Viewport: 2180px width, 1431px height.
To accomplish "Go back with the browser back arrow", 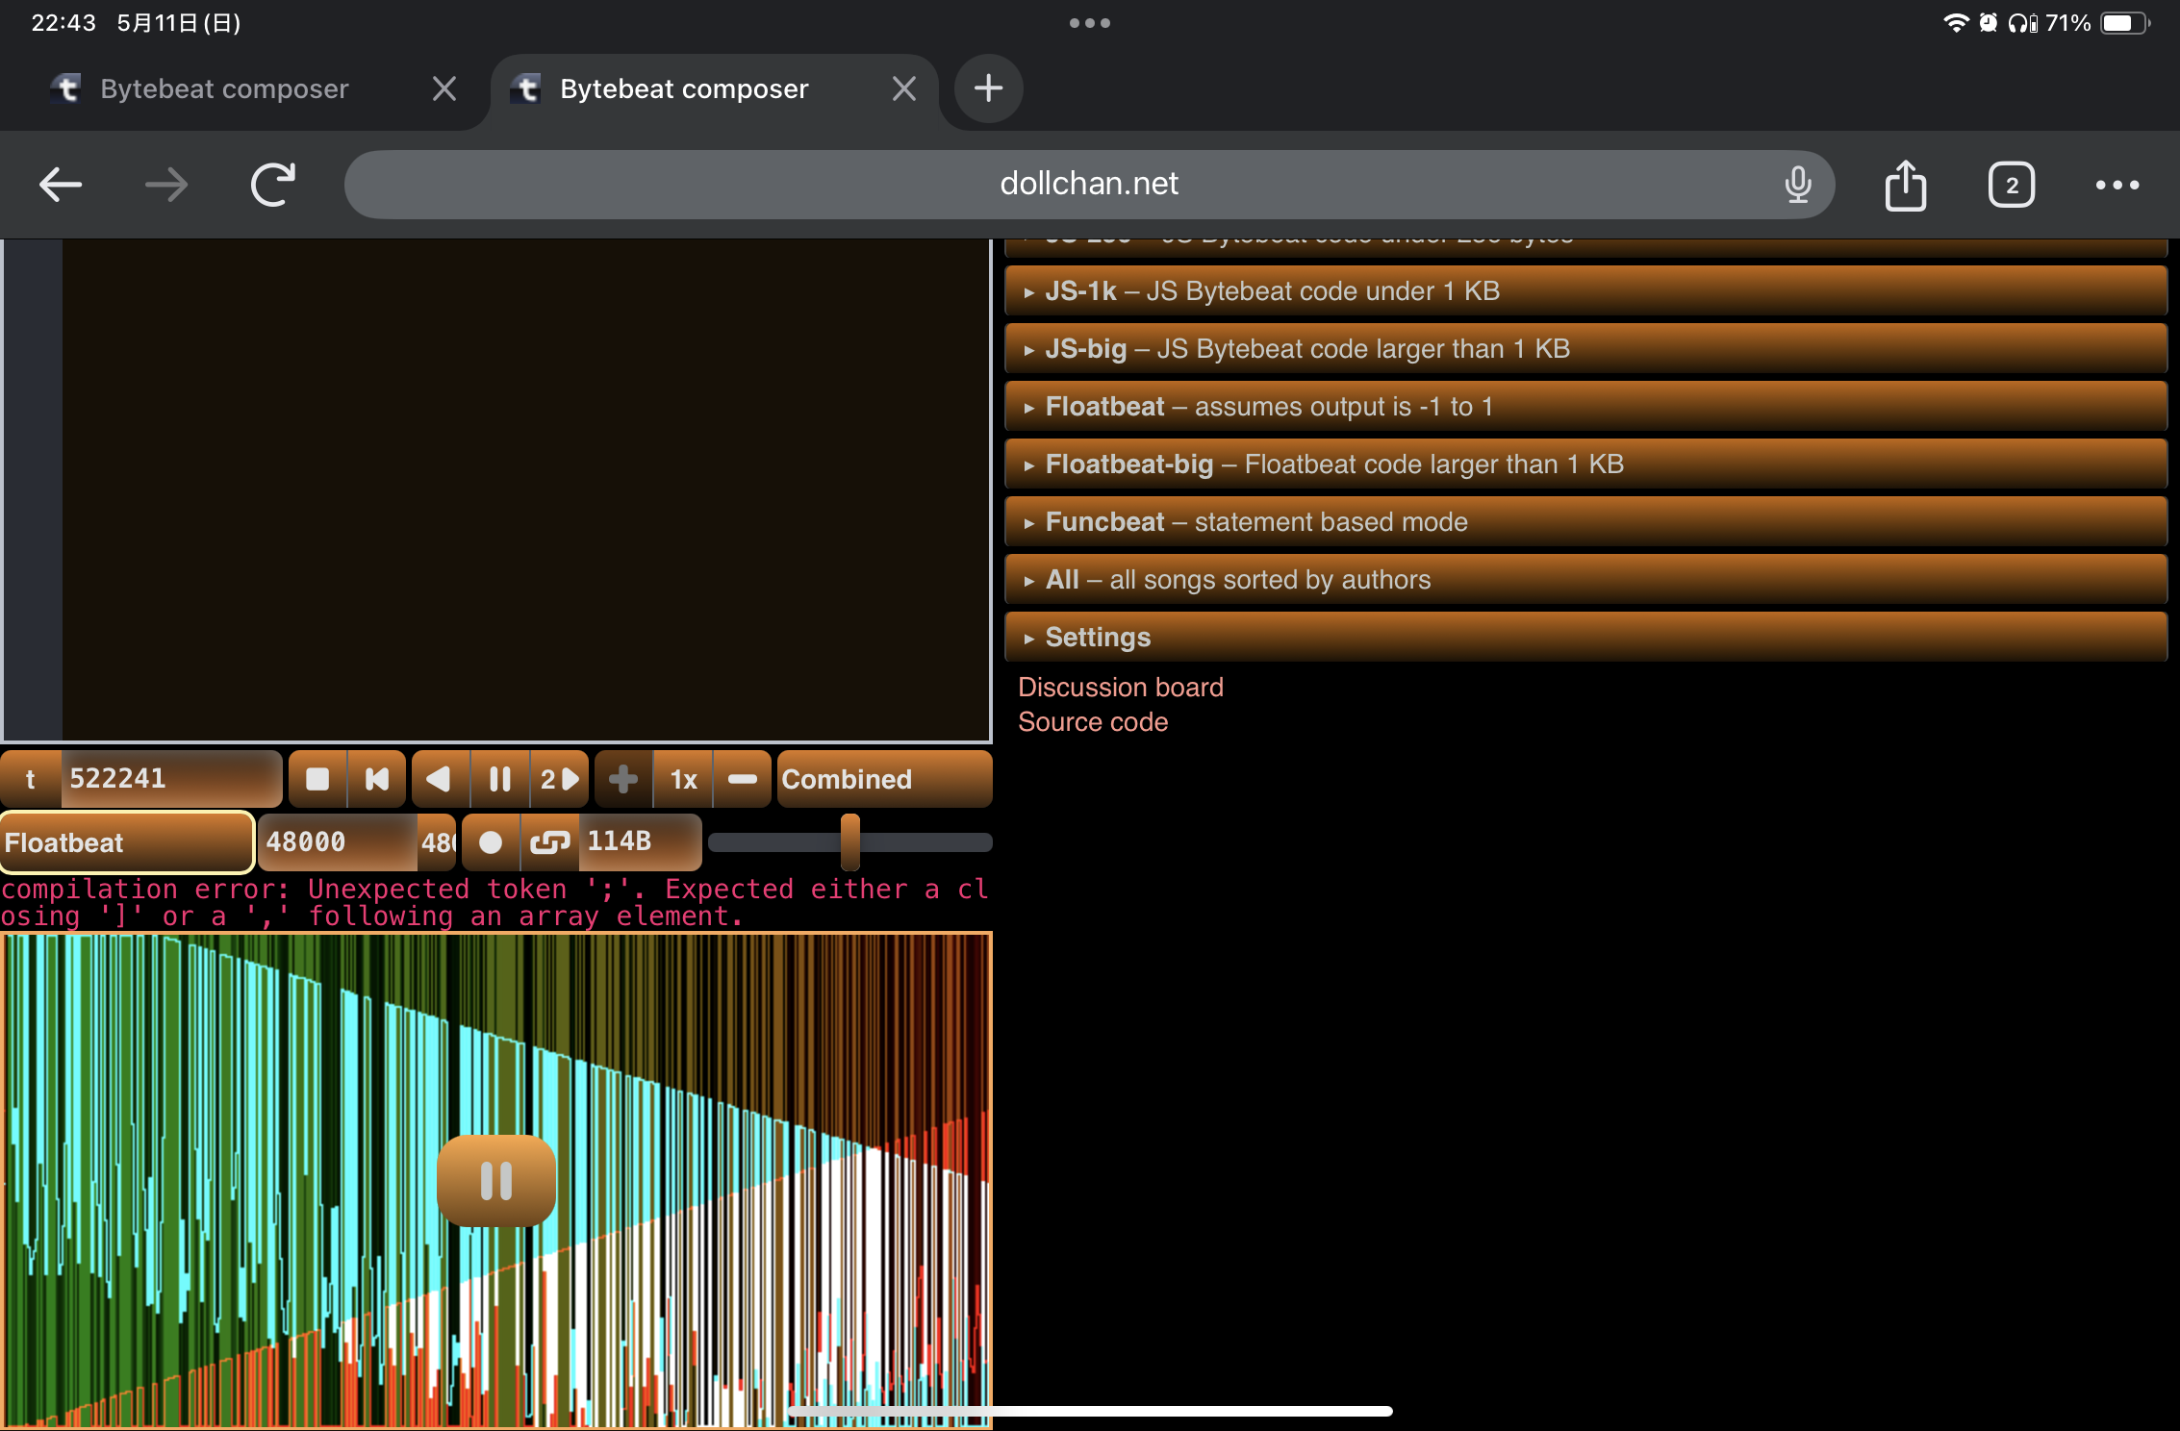I will tap(61, 185).
